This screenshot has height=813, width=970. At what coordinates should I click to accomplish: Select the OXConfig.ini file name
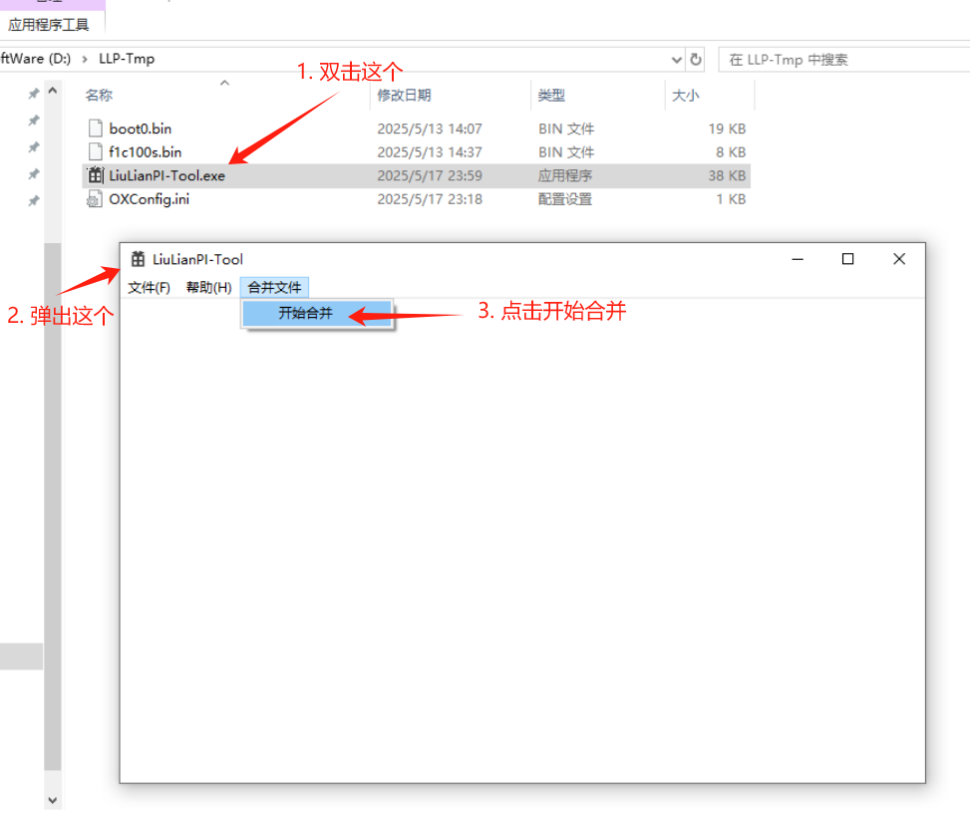(x=150, y=199)
